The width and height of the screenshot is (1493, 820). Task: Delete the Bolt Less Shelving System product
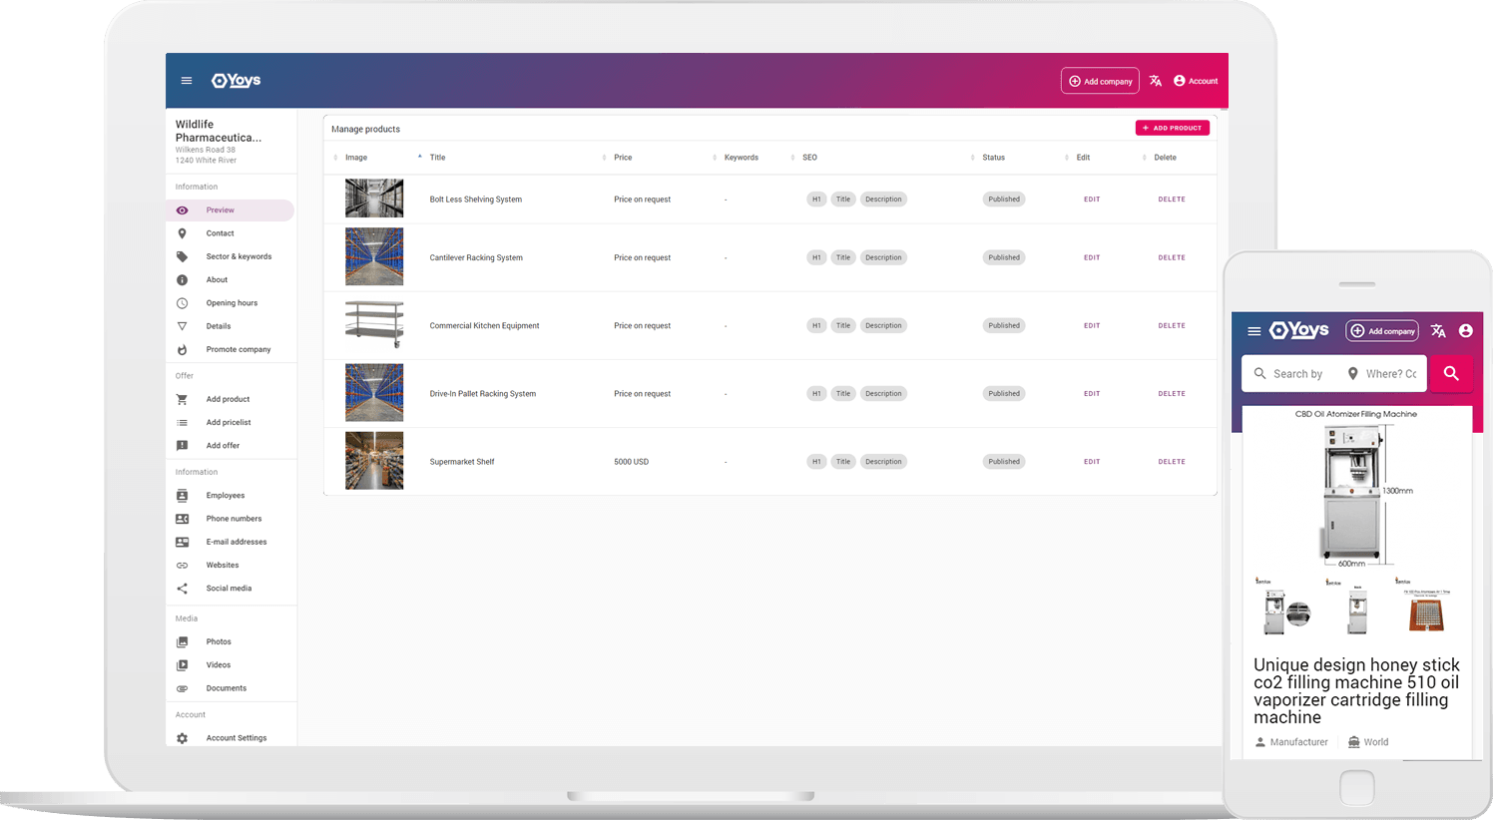point(1172,200)
